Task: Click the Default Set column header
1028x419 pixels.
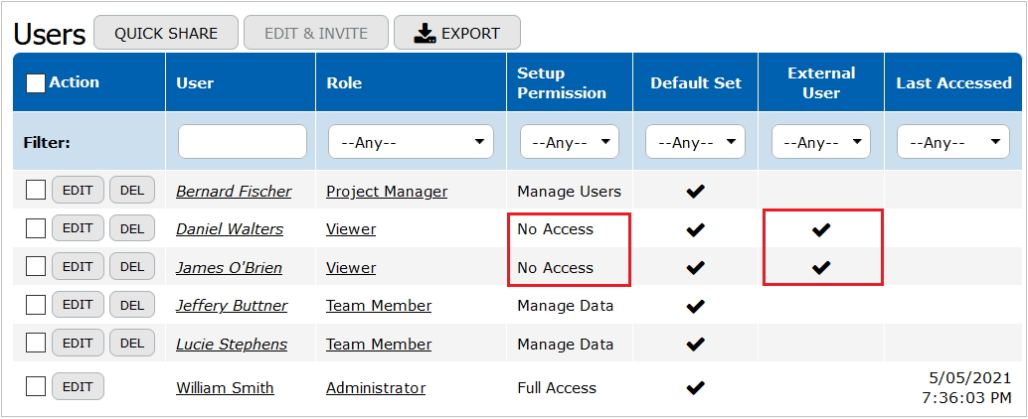Action: click(696, 83)
